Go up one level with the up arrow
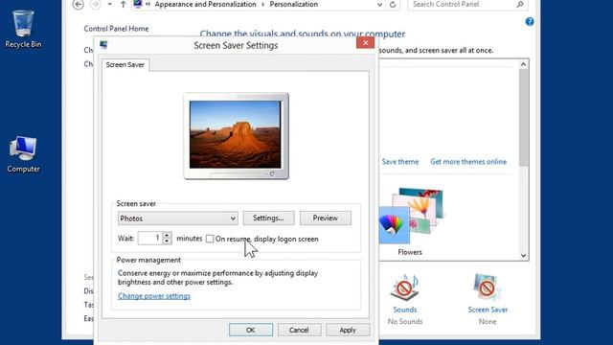Image resolution: width=613 pixels, height=345 pixels. point(124,4)
